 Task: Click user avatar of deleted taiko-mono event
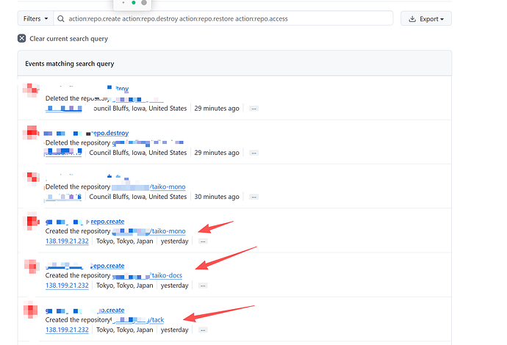pyautogui.click(x=32, y=178)
